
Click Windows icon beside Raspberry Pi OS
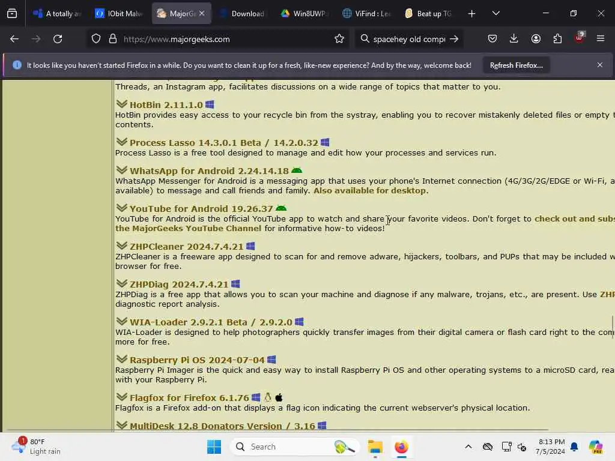point(271,360)
